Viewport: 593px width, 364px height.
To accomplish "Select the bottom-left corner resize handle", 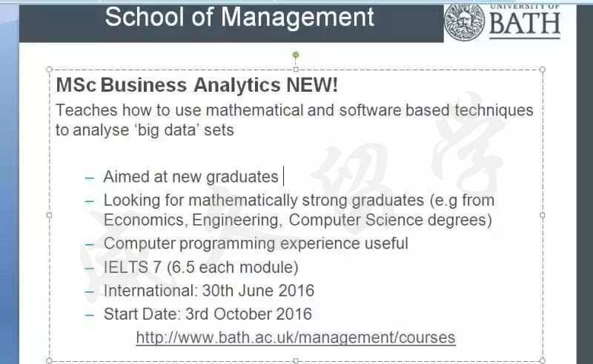I will tap(49, 360).
